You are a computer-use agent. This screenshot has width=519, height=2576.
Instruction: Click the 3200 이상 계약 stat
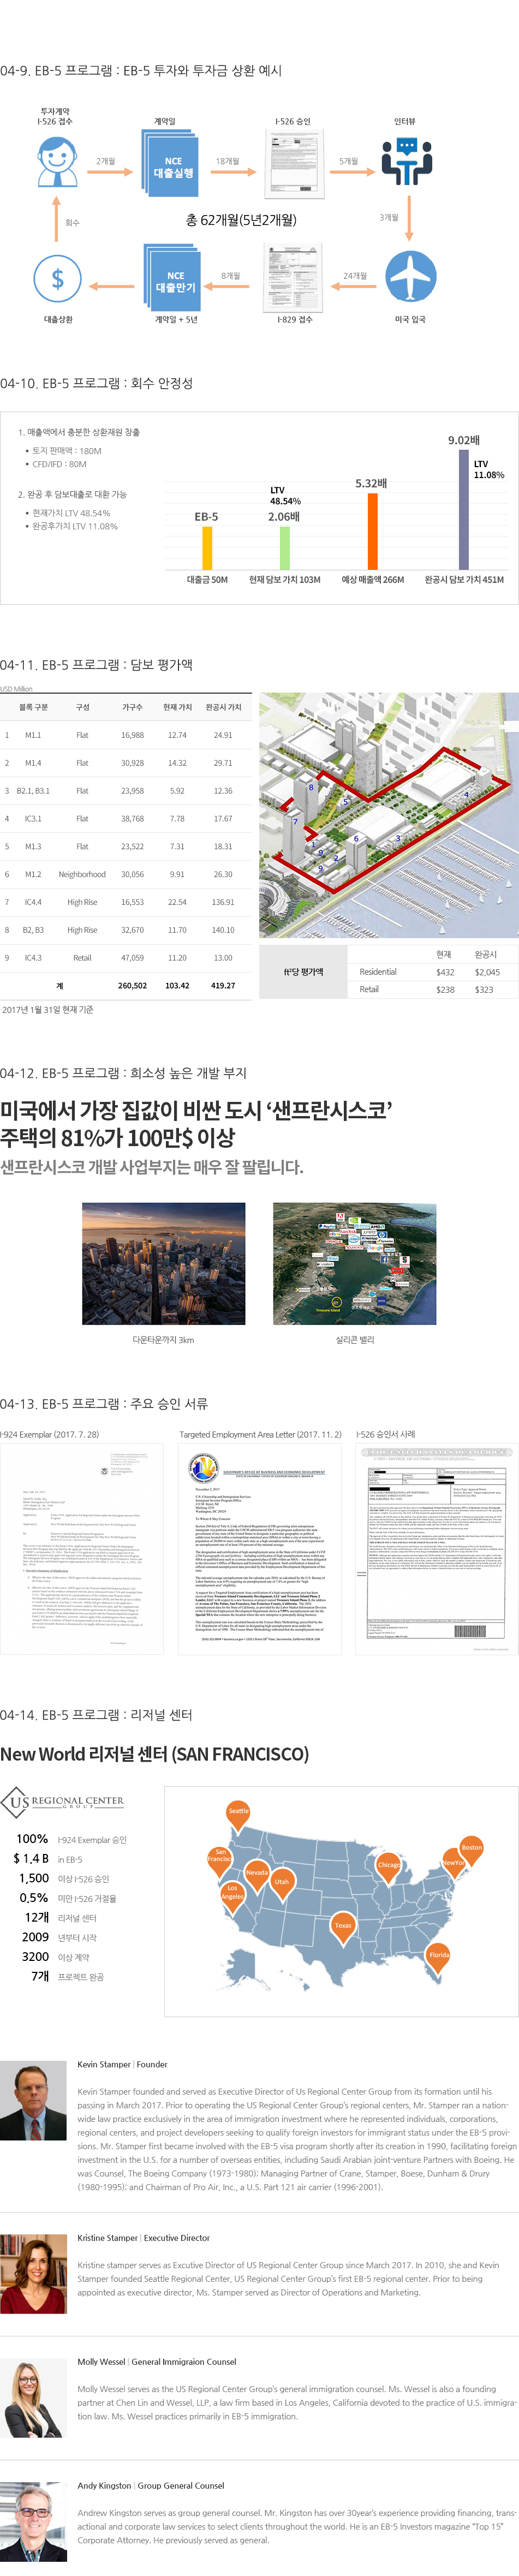coord(55,1956)
